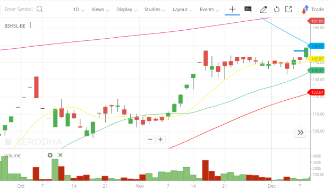Zoom in the chart with plus button
Image resolution: width=332 pixels, height=191 pixels.
point(160,139)
